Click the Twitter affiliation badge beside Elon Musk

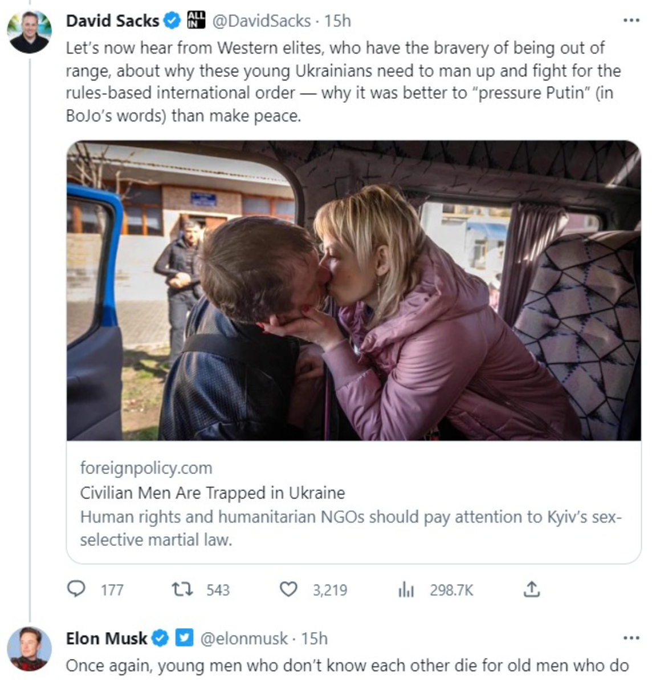[x=184, y=638]
